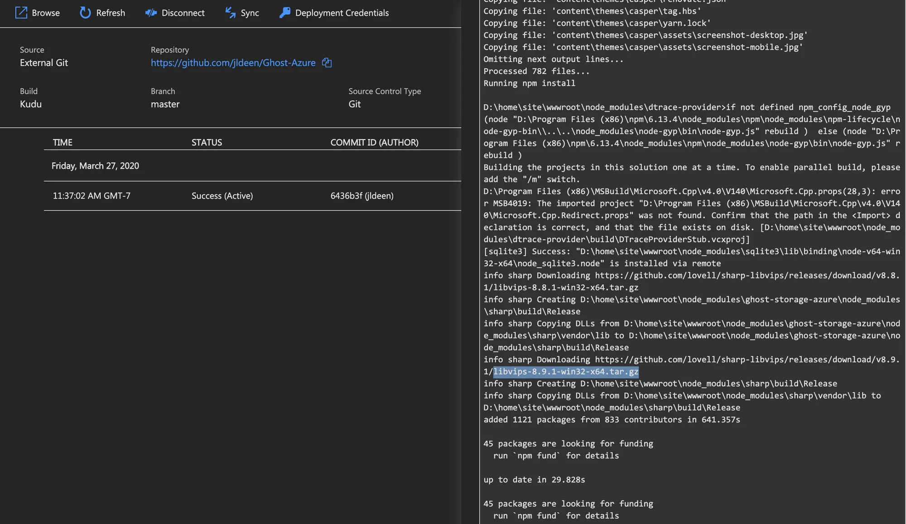Click the STATUS column header
Image resolution: width=906 pixels, height=524 pixels.
click(x=207, y=142)
